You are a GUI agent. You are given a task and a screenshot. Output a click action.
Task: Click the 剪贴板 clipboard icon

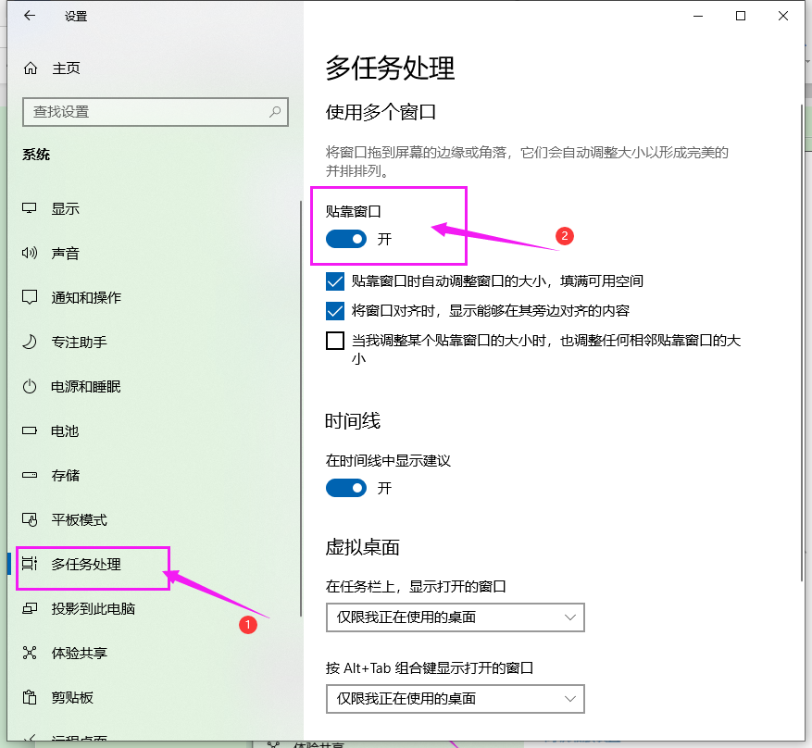click(30, 697)
